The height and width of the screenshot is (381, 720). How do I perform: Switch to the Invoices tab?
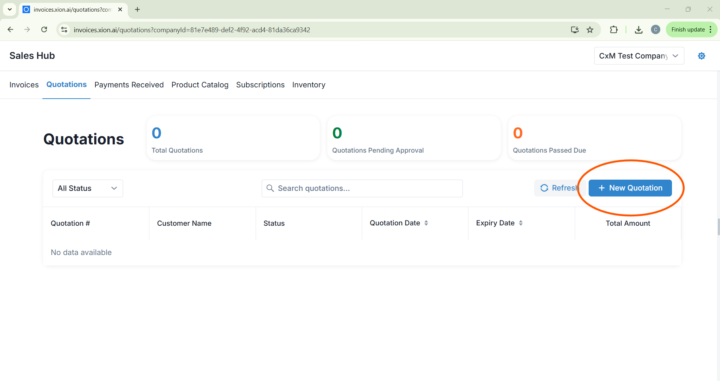24,85
